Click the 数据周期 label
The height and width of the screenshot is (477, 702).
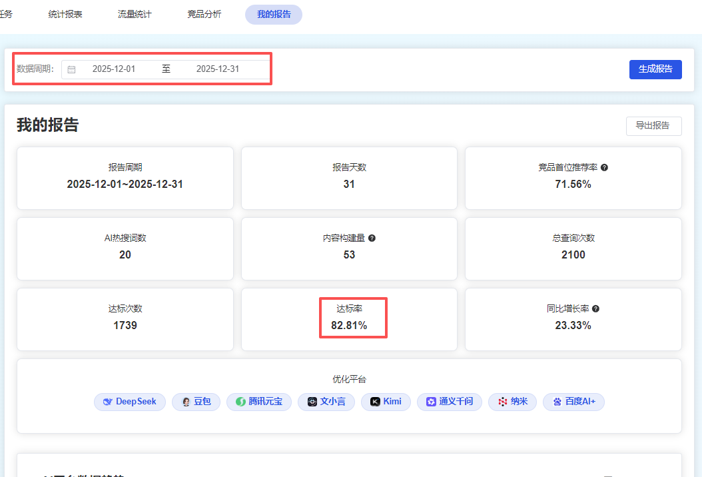pos(35,69)
